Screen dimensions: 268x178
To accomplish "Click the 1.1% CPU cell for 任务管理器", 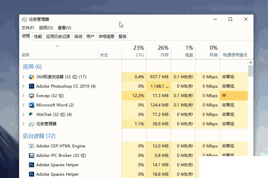I will pyautogui.click(x=134, y=124).
